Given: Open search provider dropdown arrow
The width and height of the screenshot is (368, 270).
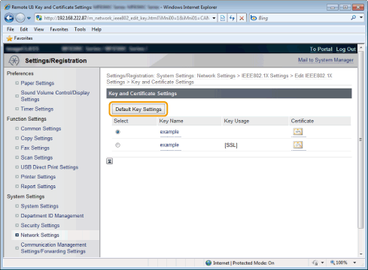Looking at the screenshot, I should tap(361, 18).
